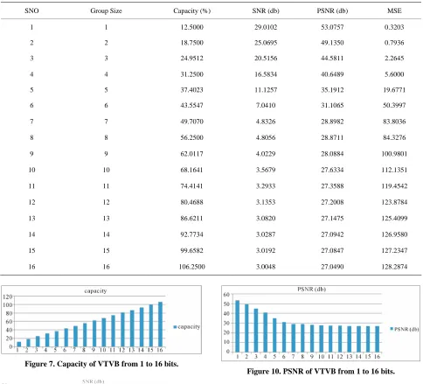The image size is (423, 384).
Task: Select capacity value 106.2500
Action: [x=191, y=267]
